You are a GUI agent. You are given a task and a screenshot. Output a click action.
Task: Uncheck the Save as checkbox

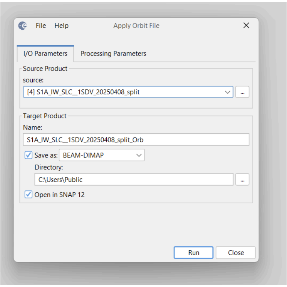click(x=29, y=155)
